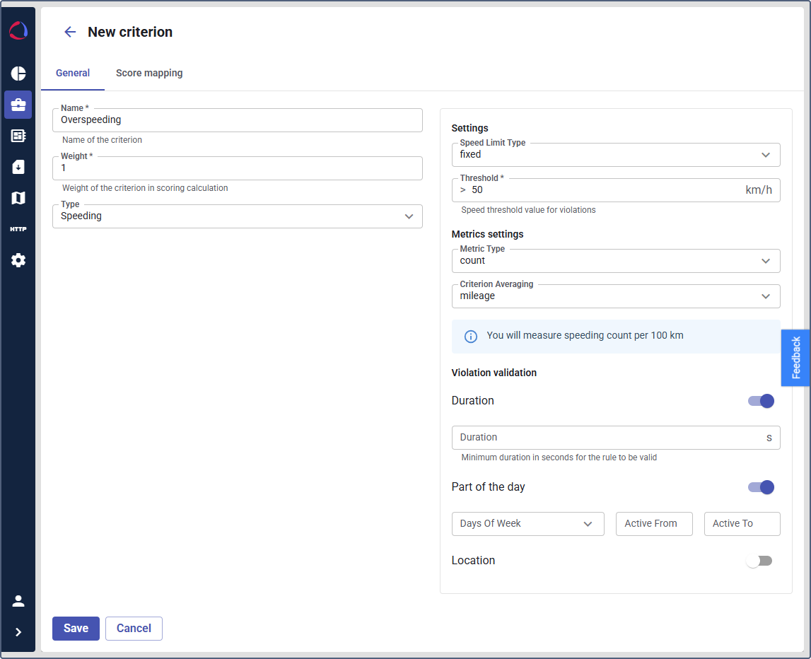811x659 pixels.
Task: Open settings gear icon in sidebar
Action: pyautogui.click(x=18, y=260)
